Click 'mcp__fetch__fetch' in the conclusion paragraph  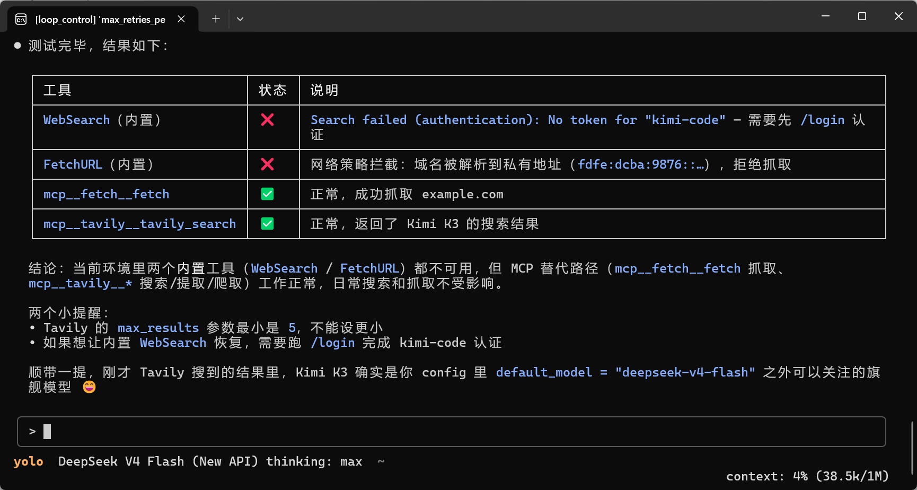click(677, 268)
